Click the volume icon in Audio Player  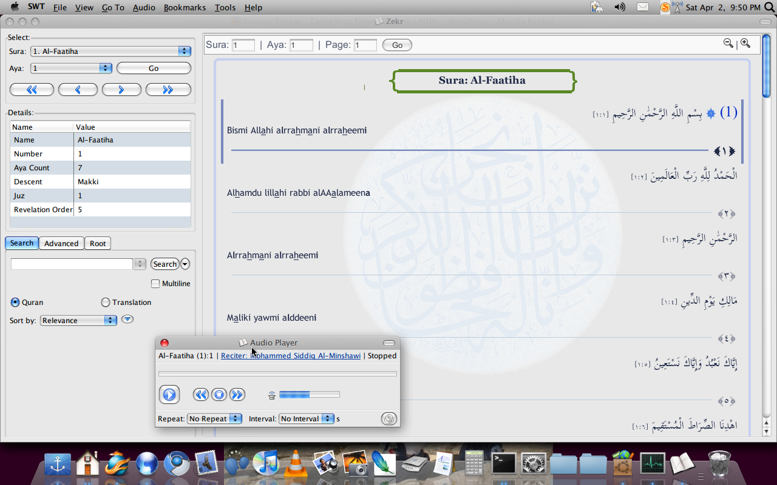[272, 395]
